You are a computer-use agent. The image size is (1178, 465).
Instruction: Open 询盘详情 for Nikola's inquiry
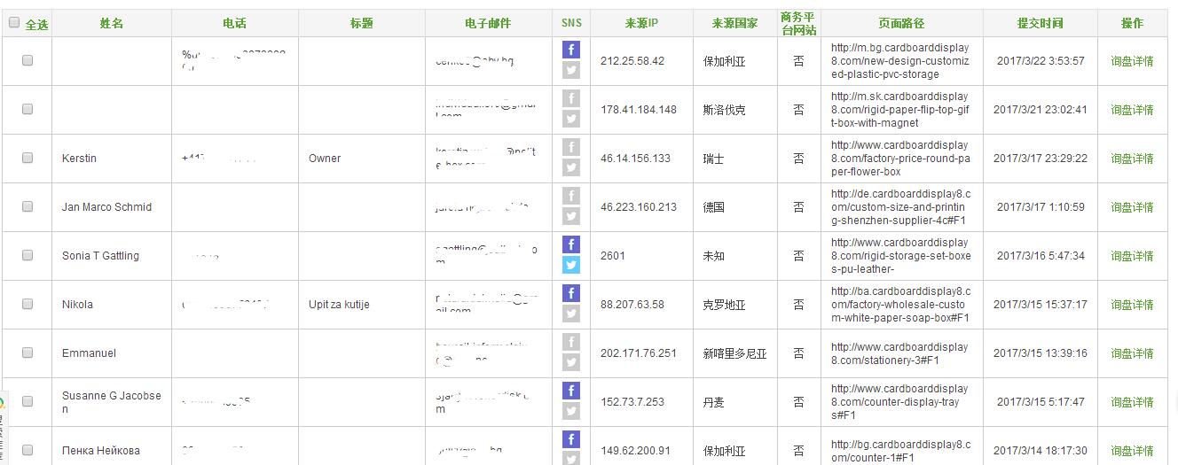1132,305
